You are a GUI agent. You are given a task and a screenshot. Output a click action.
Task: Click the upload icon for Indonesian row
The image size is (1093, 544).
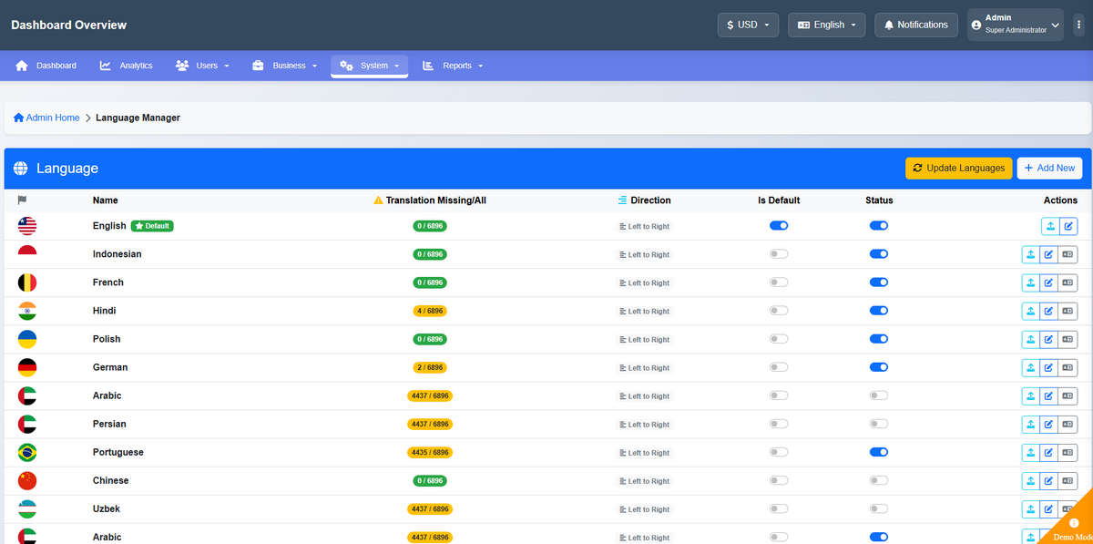[1030, 254]
